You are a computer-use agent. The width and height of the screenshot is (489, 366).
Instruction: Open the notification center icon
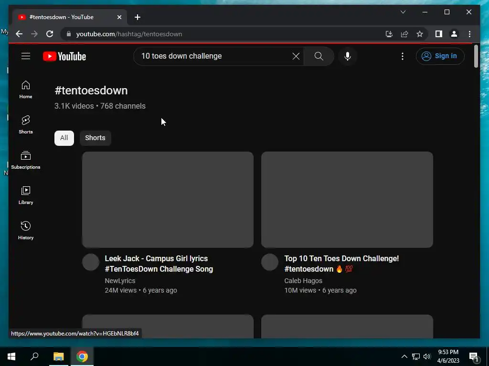pos(474,356)
